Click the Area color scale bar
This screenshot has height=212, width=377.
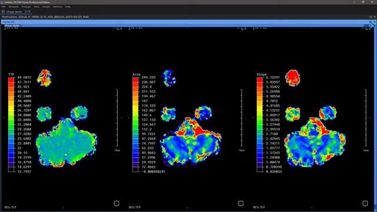coord(135,124)
